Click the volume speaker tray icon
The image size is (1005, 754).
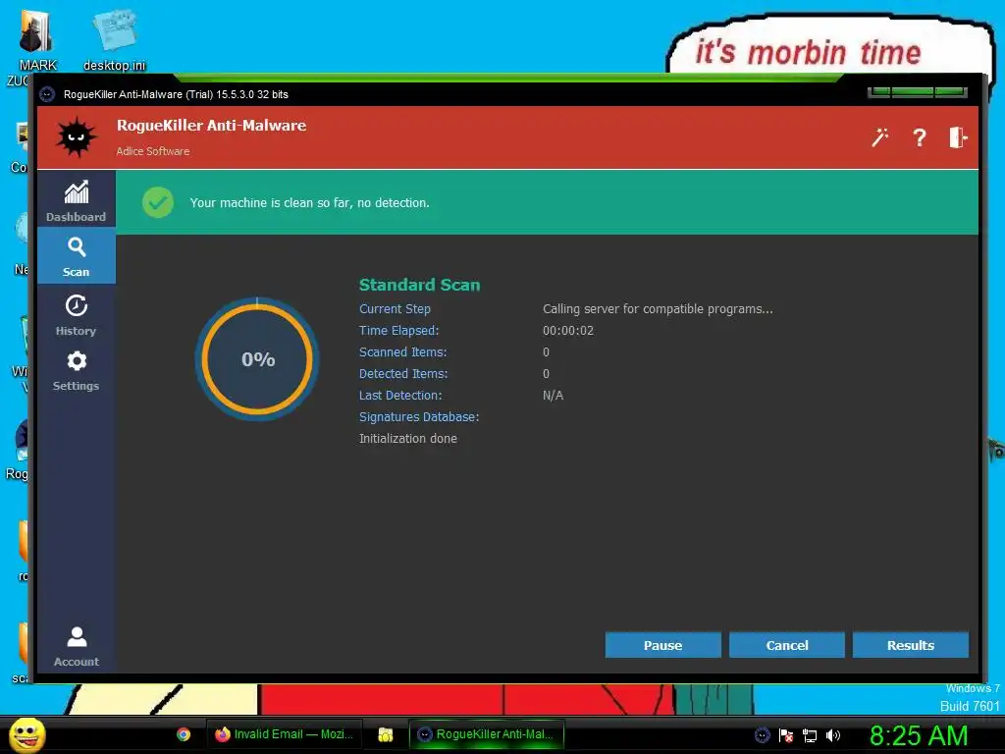pyautogui.click(x=833, y=735)
